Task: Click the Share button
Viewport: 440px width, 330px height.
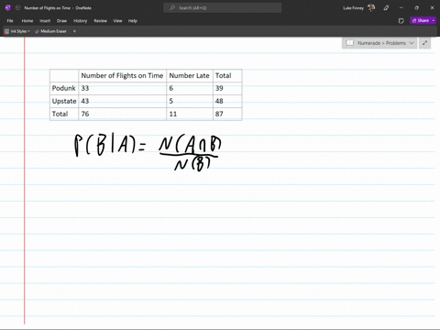Action: click(x=421, y=20)
